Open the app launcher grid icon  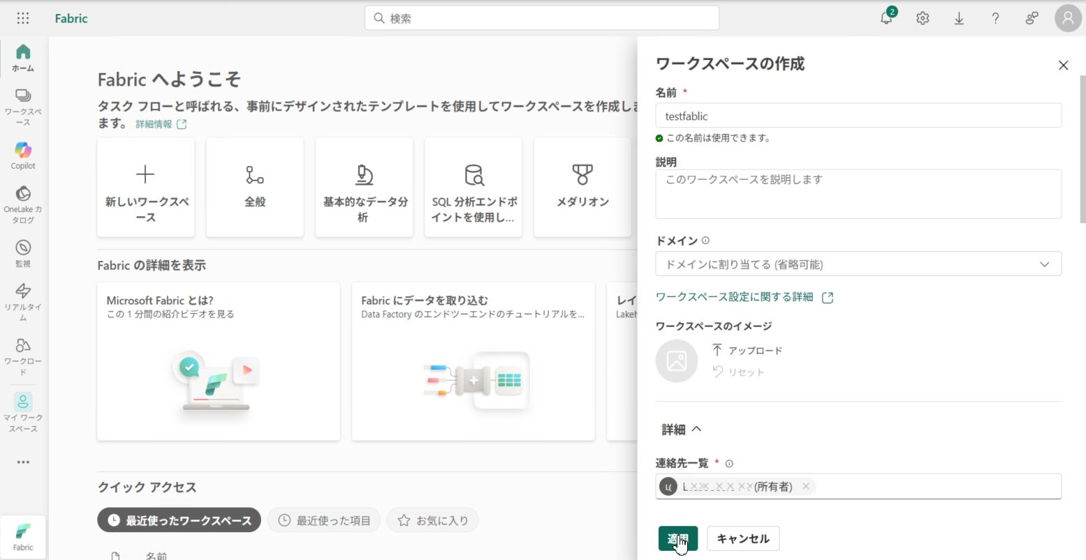[23, 19]
